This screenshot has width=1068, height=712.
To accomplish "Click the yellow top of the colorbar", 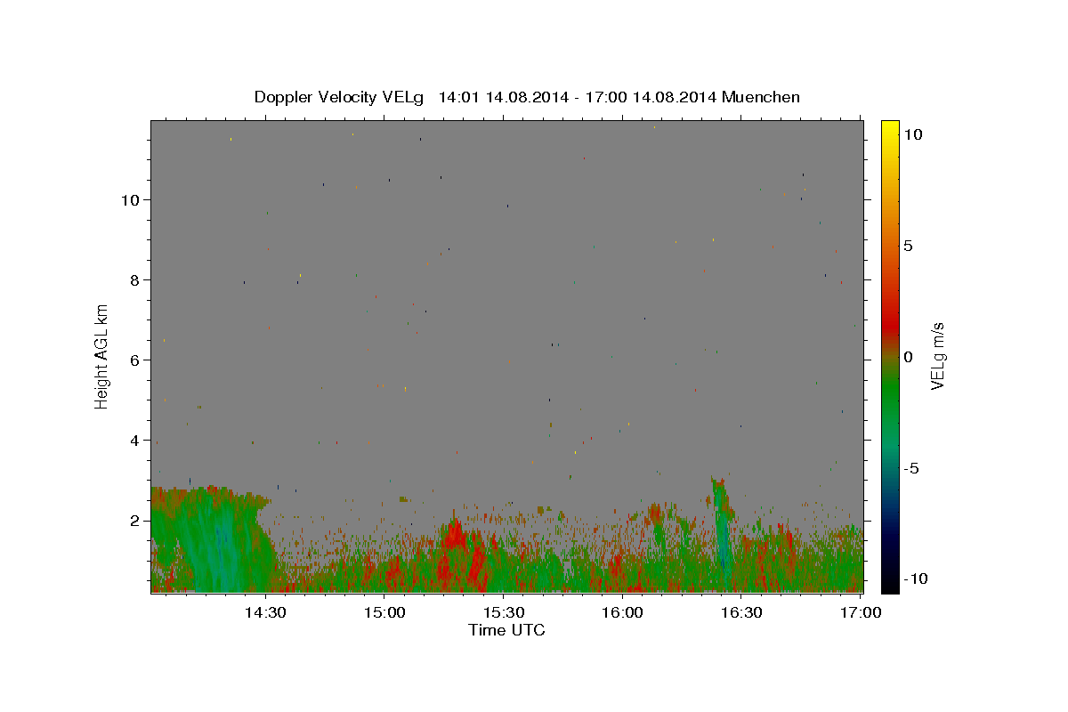I will 890,129.
